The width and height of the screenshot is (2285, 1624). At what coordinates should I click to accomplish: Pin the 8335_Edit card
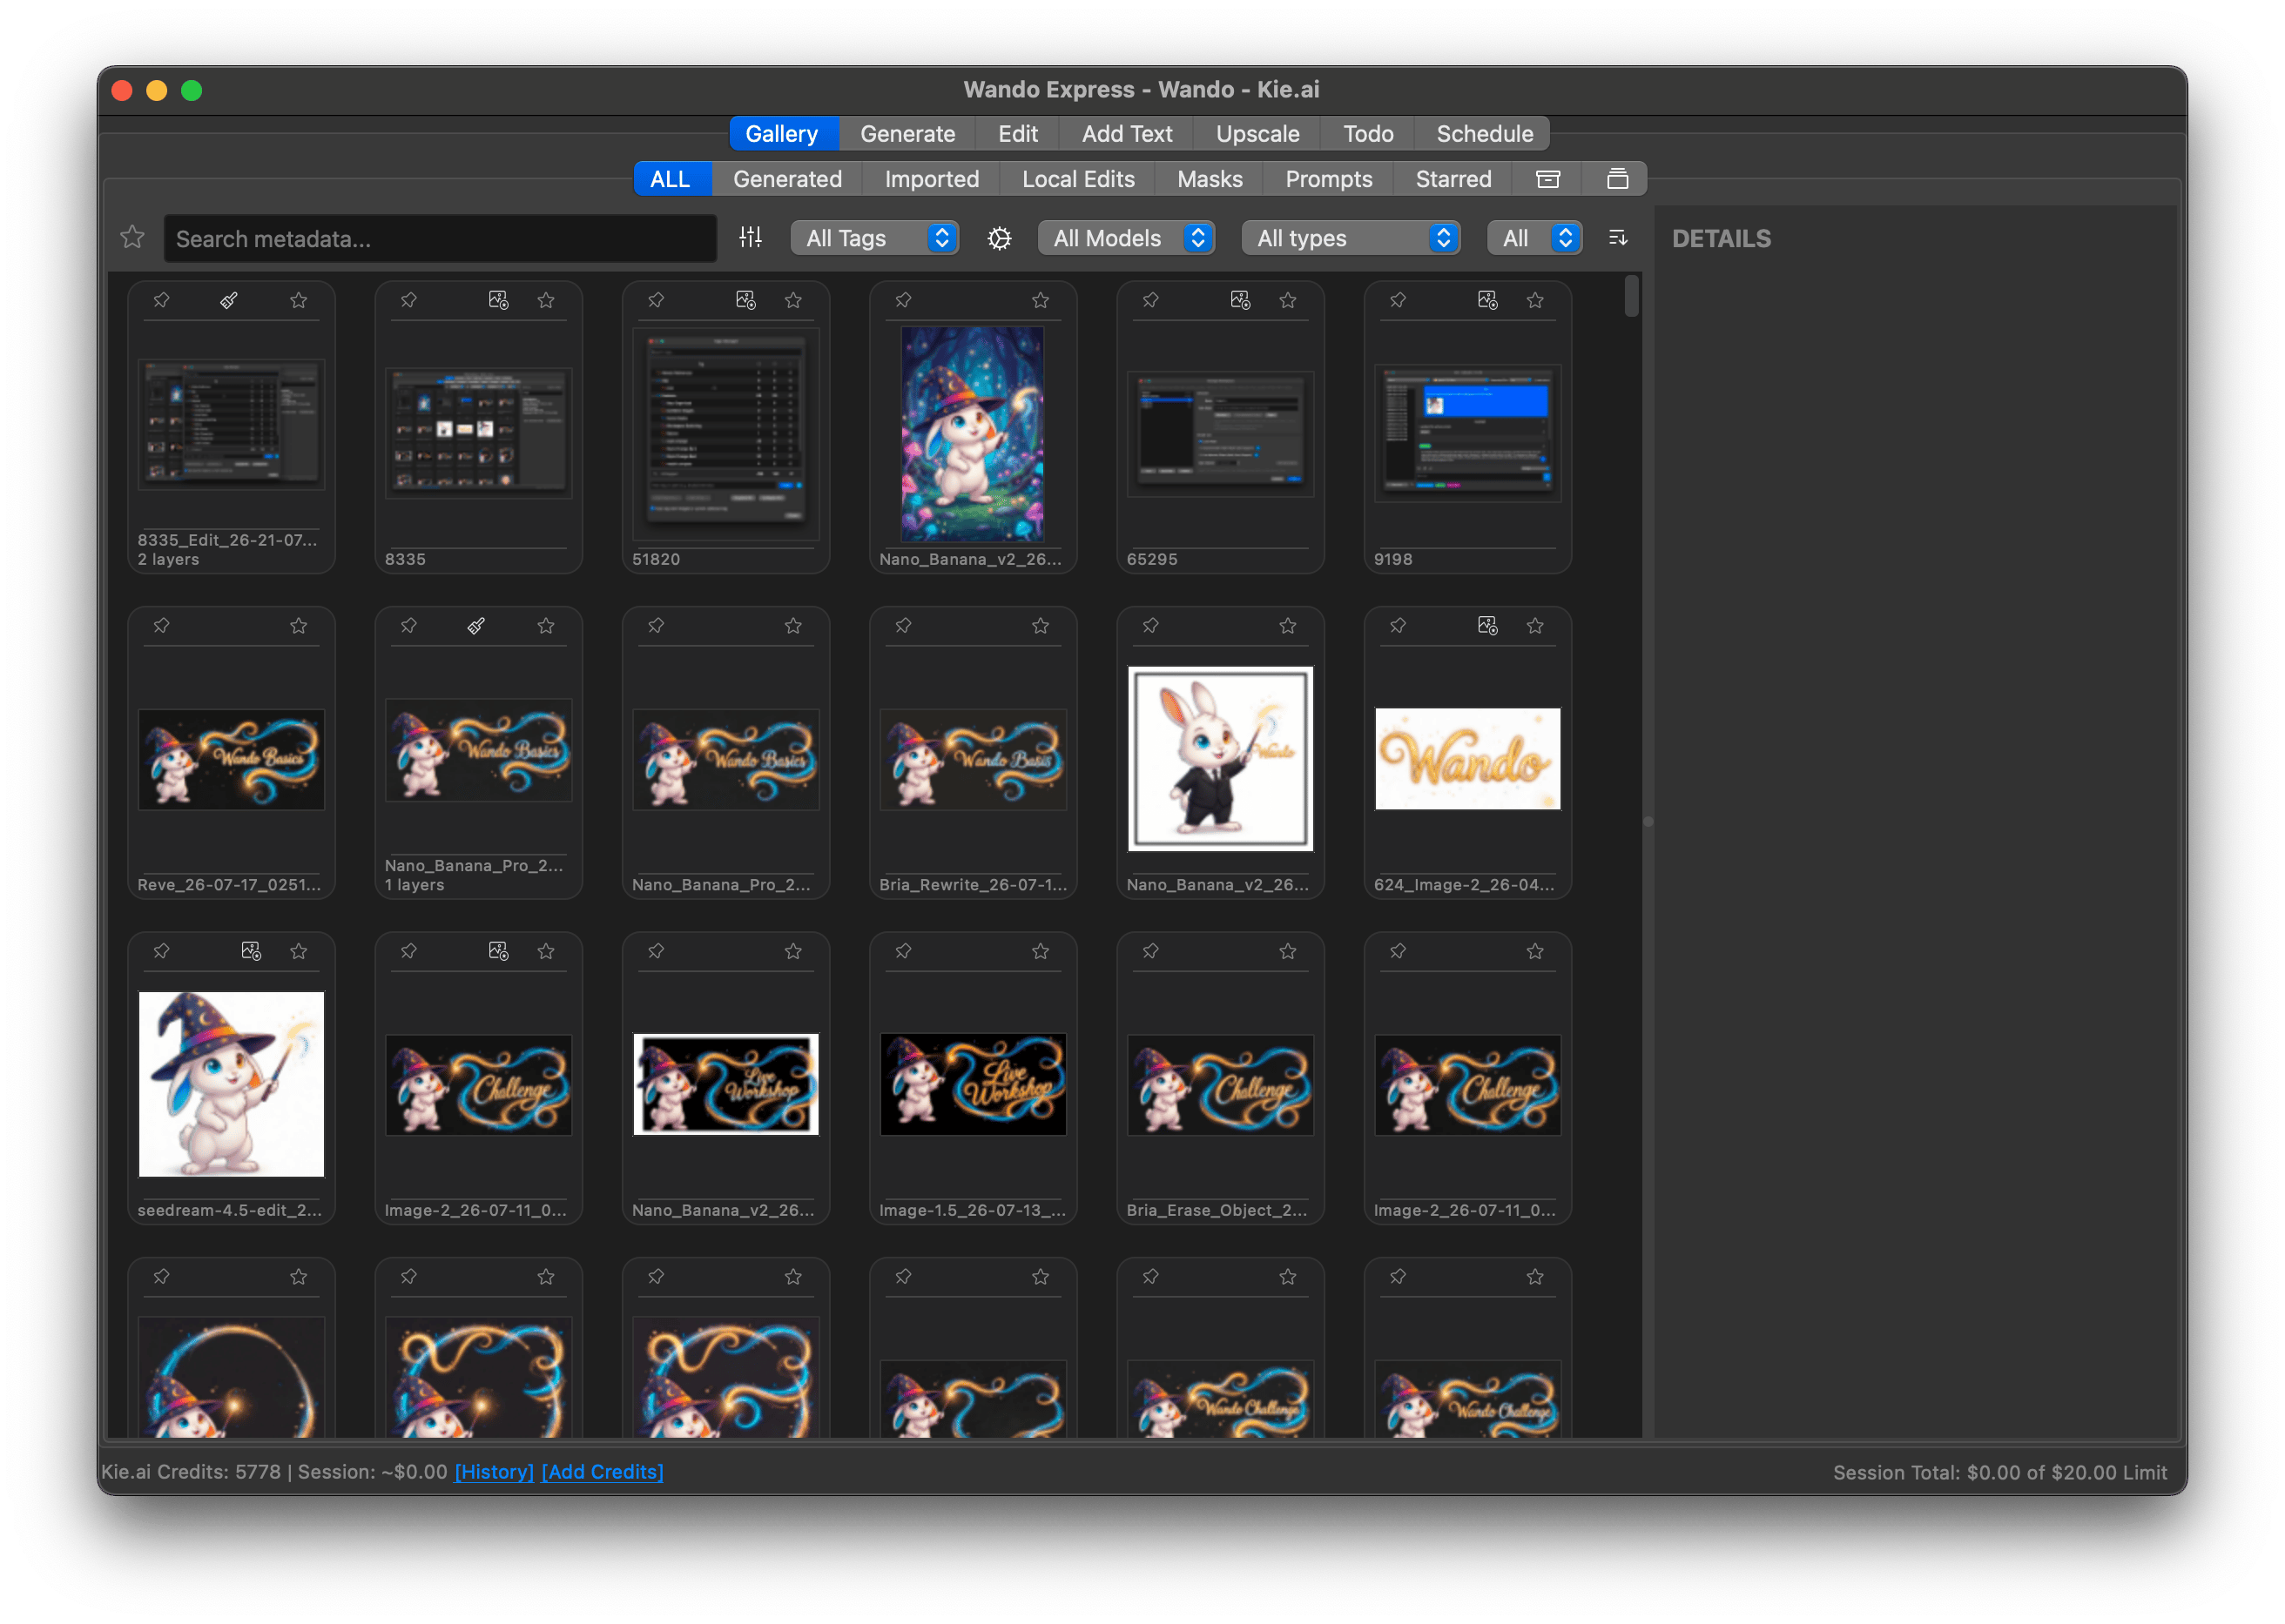[x=161, y=300]
